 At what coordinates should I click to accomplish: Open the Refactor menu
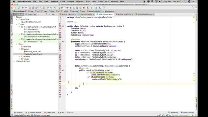point(80,1)
